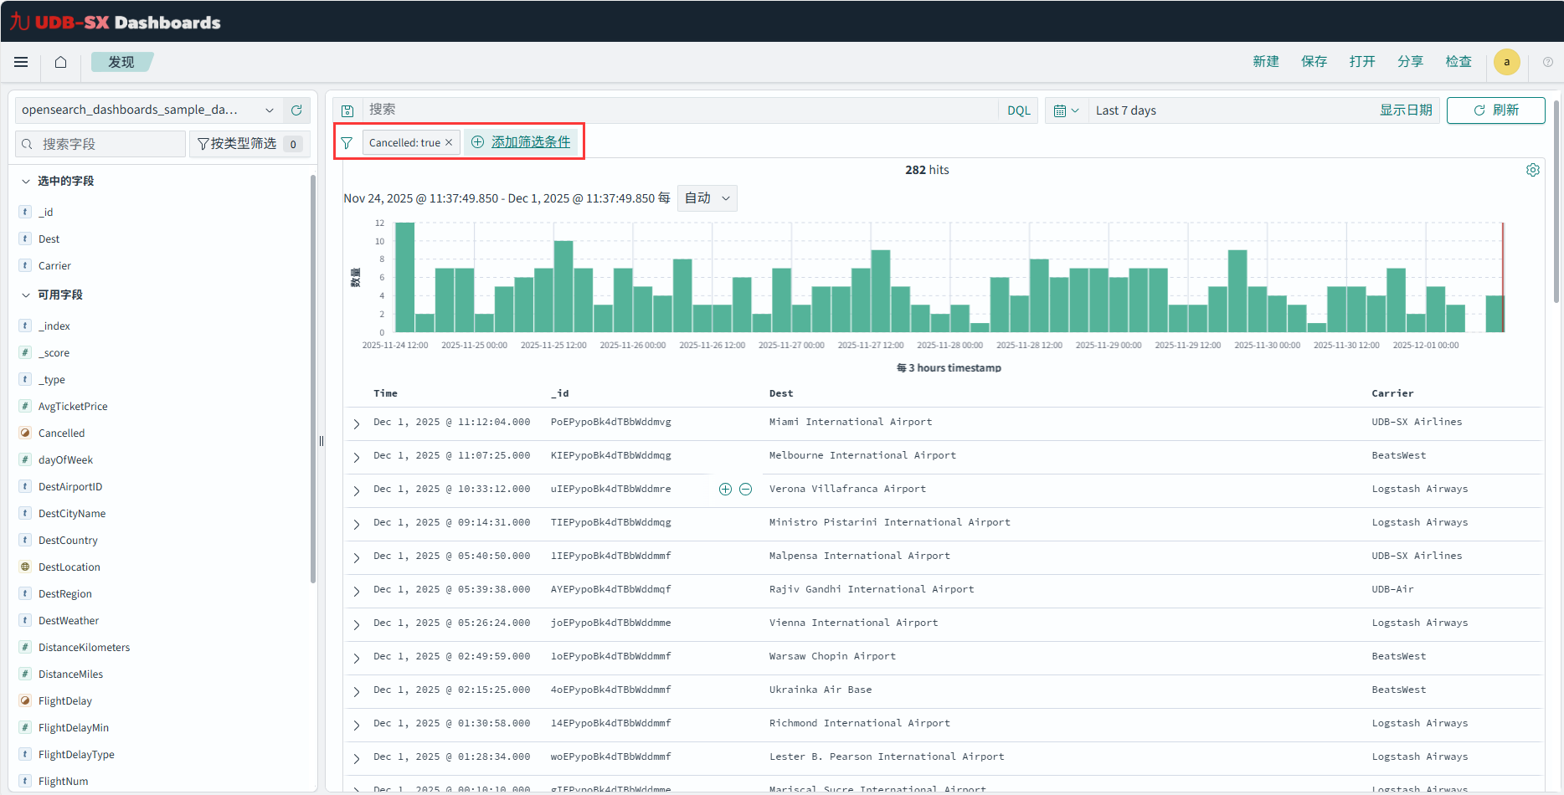Click the 检查 menu item

click(x=1458, y=62)
